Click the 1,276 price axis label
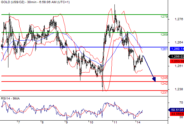Image resolution: width=184 pixels, height=124 pixels. pyautogui.click(x=179, y=19)
